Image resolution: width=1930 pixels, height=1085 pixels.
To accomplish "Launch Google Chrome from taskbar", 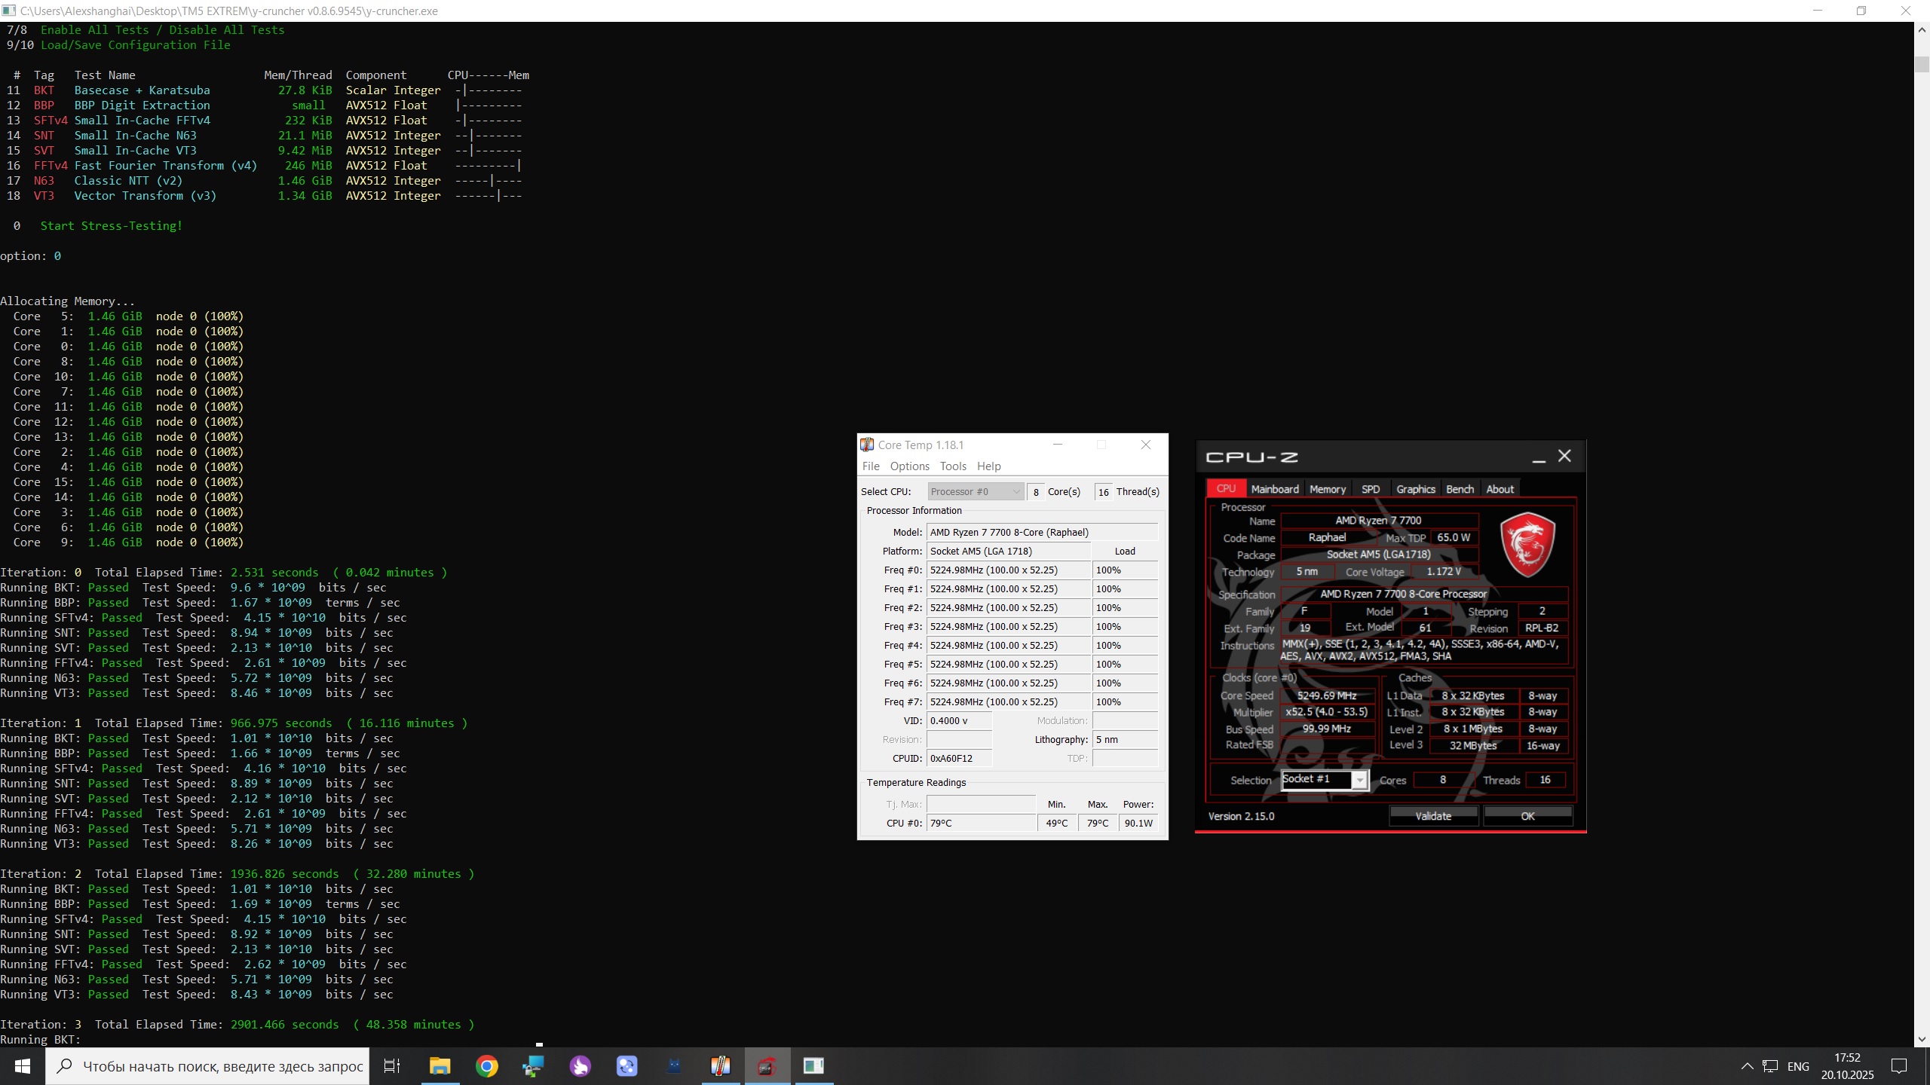I will [x=487, y=1066].
